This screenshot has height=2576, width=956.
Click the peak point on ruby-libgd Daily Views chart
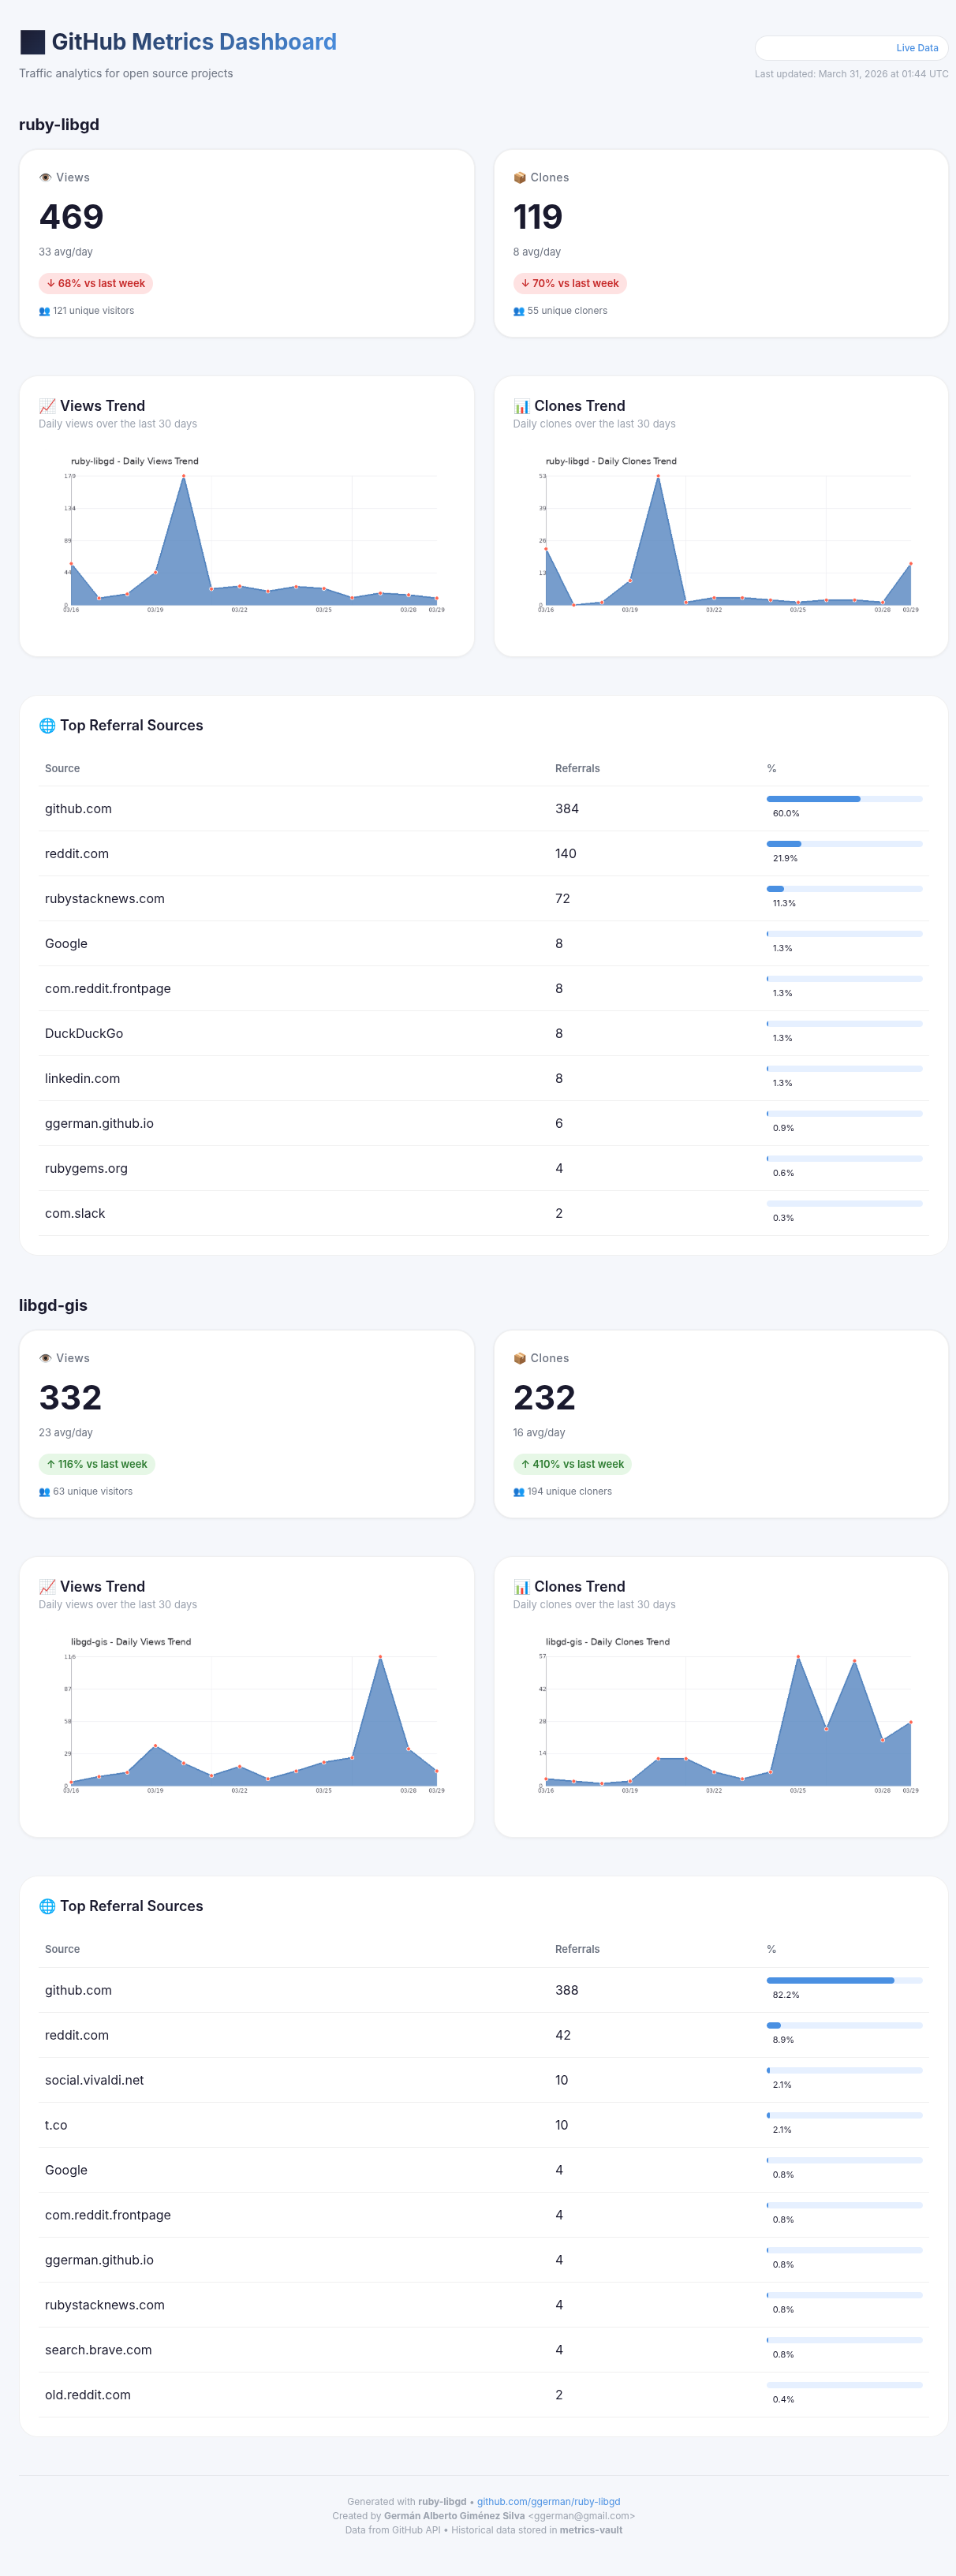(x=183, y=477)
